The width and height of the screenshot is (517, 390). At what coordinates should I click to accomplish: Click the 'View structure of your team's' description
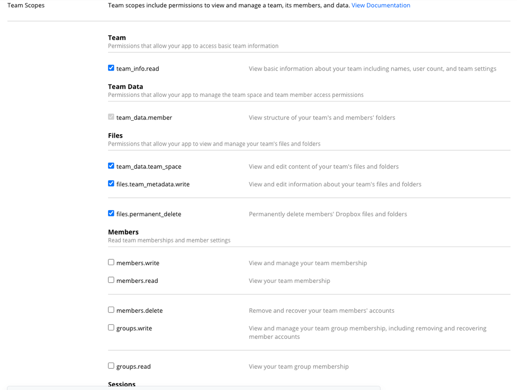point(322,118)
